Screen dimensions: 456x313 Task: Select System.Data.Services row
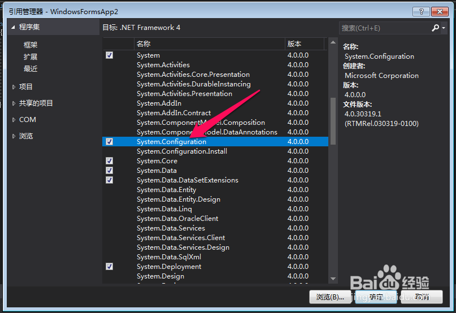pyautogui.click(x=215, y=228)
